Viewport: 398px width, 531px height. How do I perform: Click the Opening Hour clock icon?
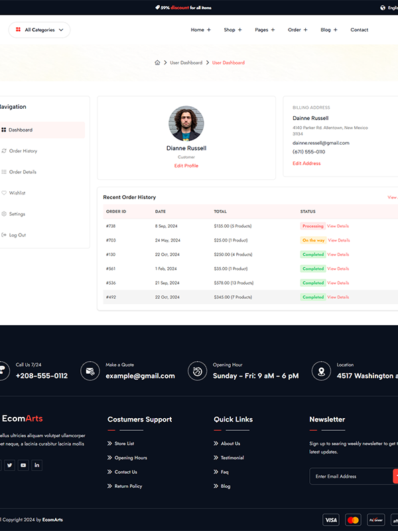[x=197, y=371]
